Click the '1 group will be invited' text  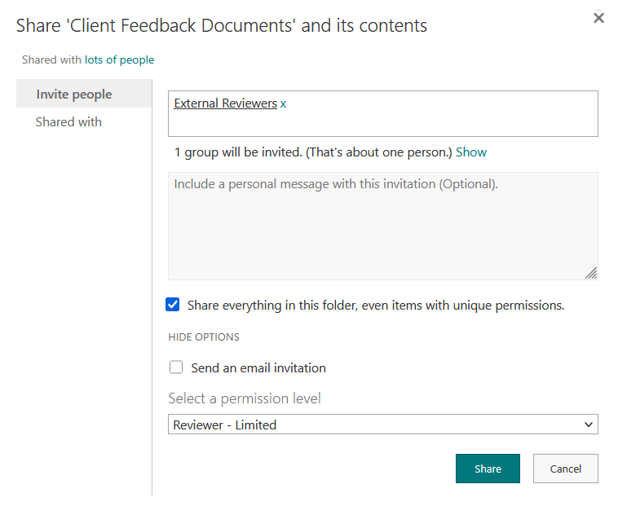(x=313, y=152)
